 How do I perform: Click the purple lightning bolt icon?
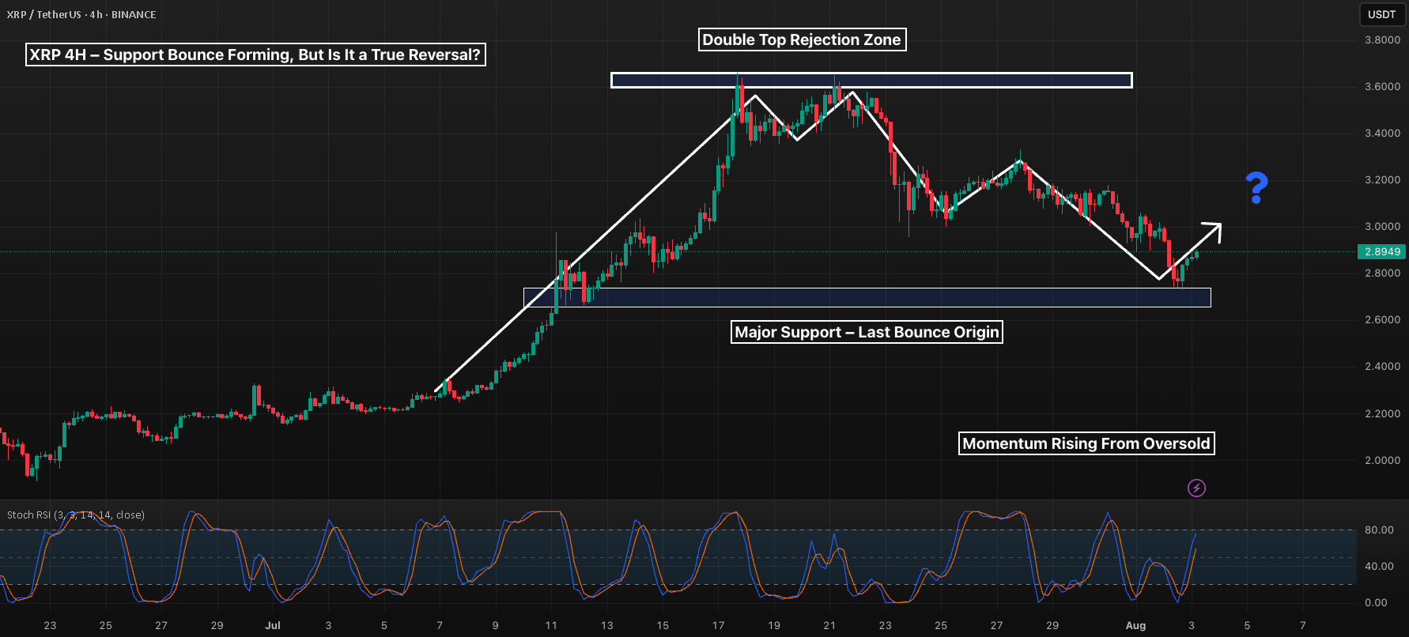tap(1196, 488)
